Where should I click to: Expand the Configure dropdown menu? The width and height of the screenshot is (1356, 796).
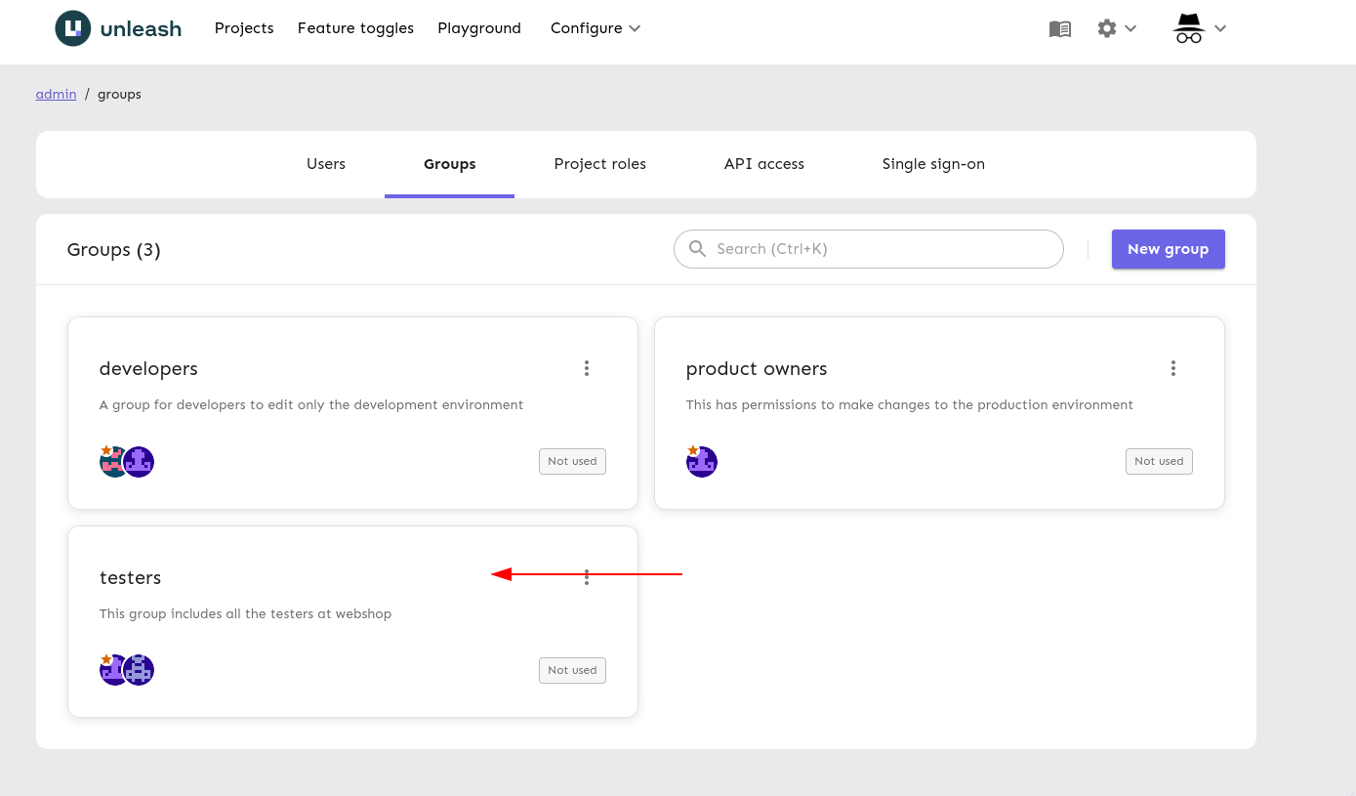point(596,28)
